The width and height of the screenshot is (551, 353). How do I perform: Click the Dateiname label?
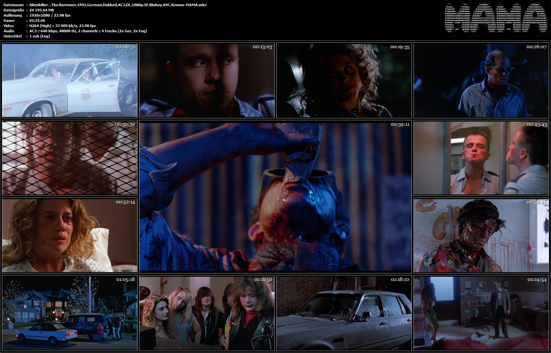pos(14,5)
